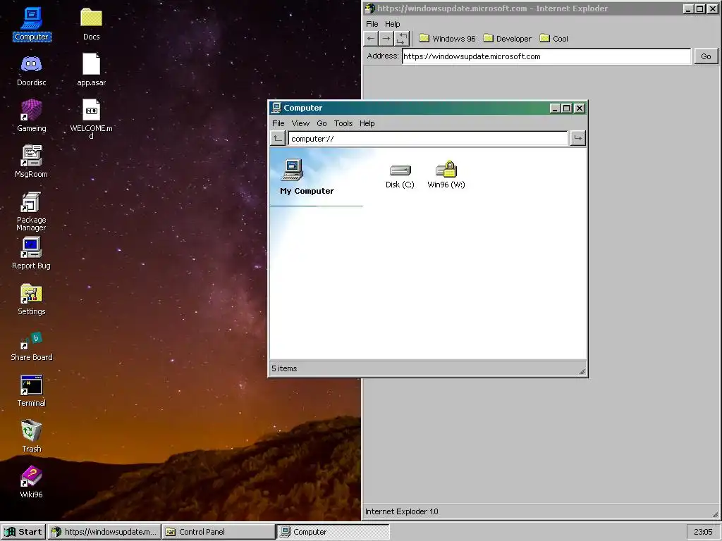Viewport: 722px width, 541px height.
Task: Click the up-directory arrow in Computer window
Action: click(x=277, y=138)
